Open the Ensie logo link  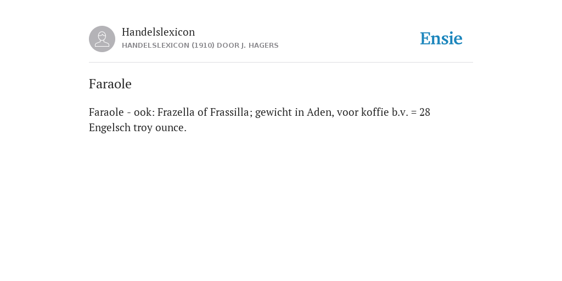[441, 38]
